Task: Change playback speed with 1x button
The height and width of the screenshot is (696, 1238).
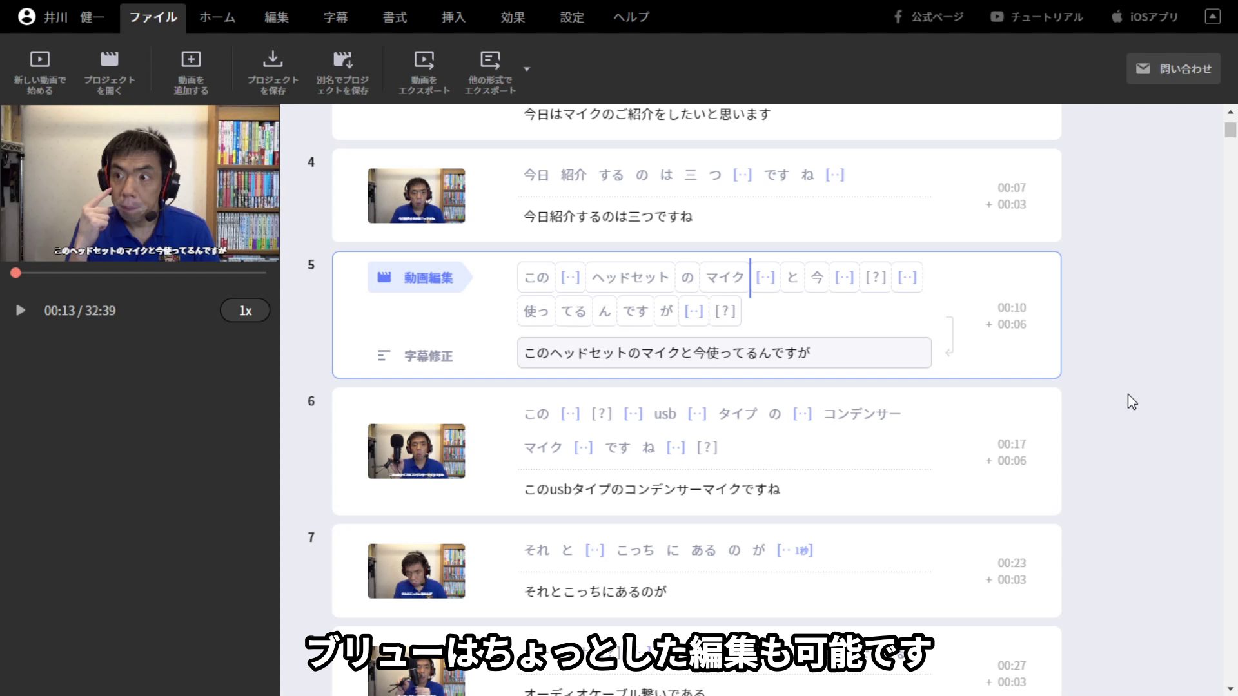Action: click(x=245, y=311)
